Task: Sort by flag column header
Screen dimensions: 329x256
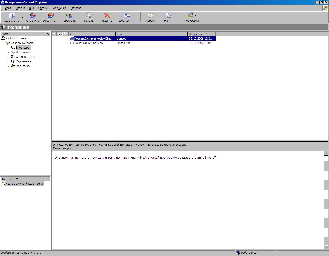Action: pos(66,34)
